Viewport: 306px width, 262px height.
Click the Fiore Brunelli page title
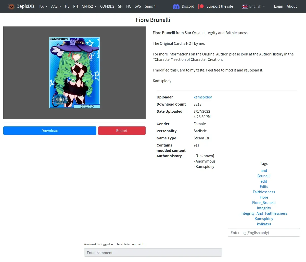153,20
